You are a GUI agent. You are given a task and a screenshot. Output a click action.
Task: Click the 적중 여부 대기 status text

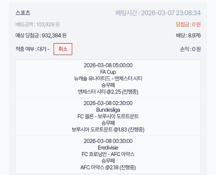tap(32, 49)
